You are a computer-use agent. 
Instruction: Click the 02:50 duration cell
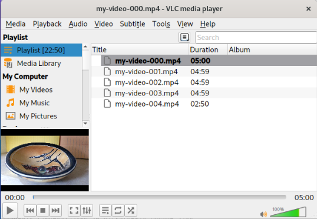click(200, 104)
